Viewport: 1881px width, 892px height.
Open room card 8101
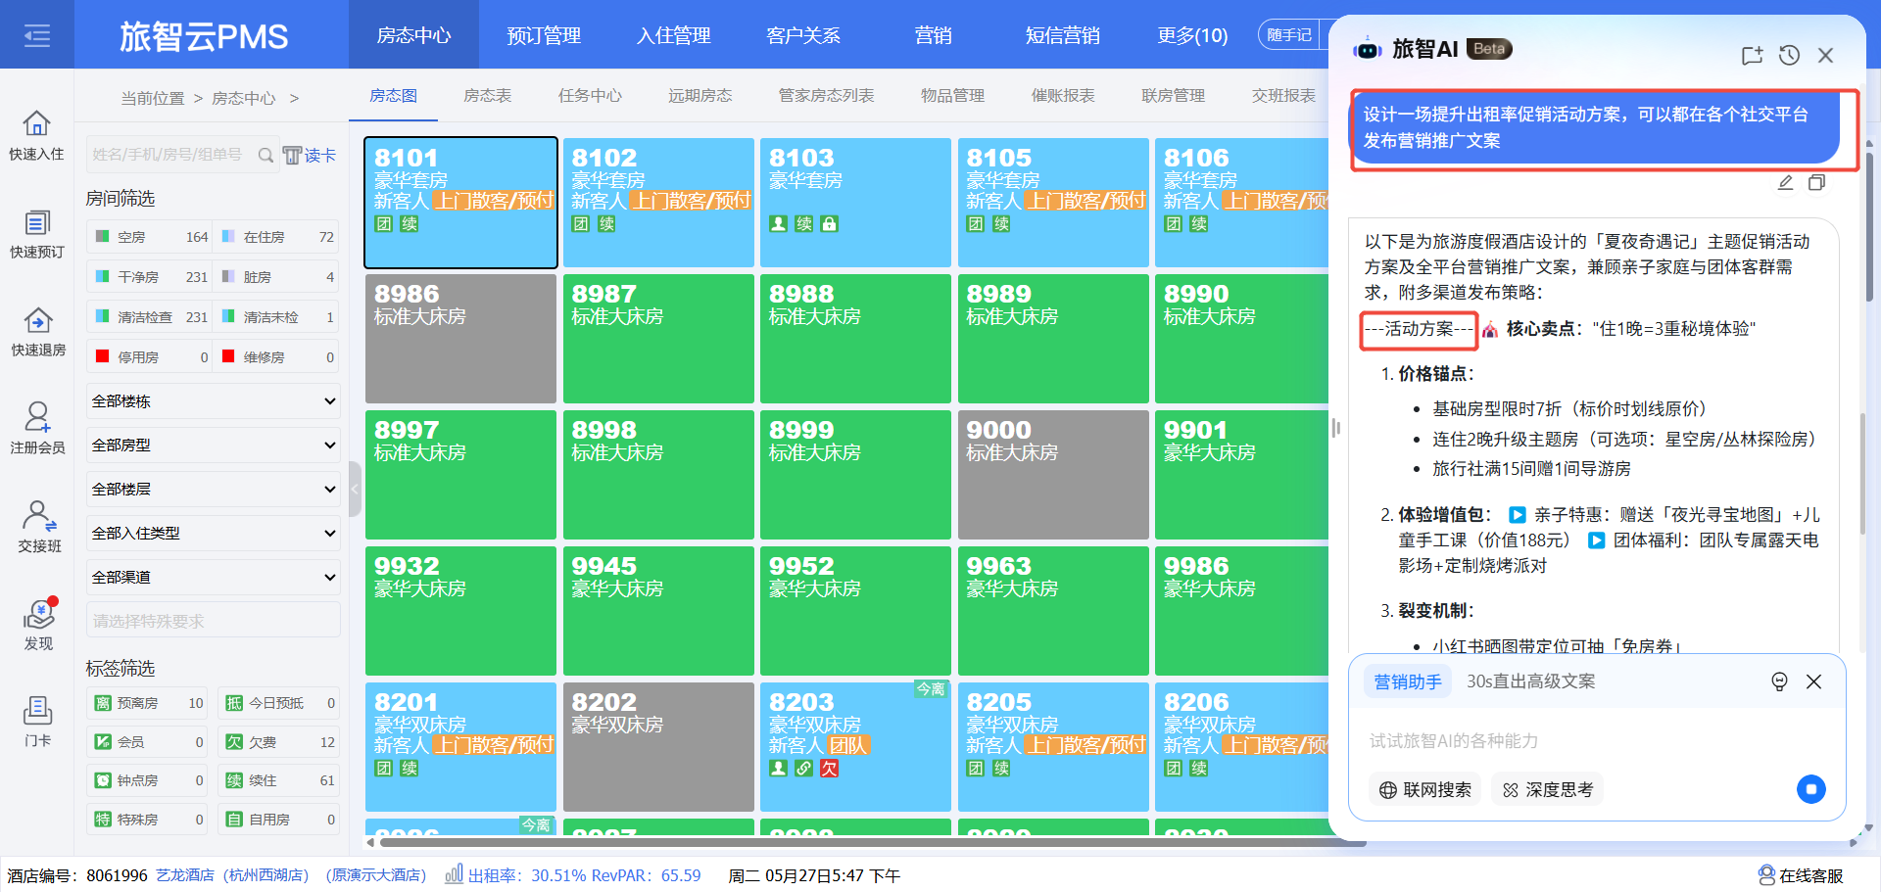click(x=460, y=203)
